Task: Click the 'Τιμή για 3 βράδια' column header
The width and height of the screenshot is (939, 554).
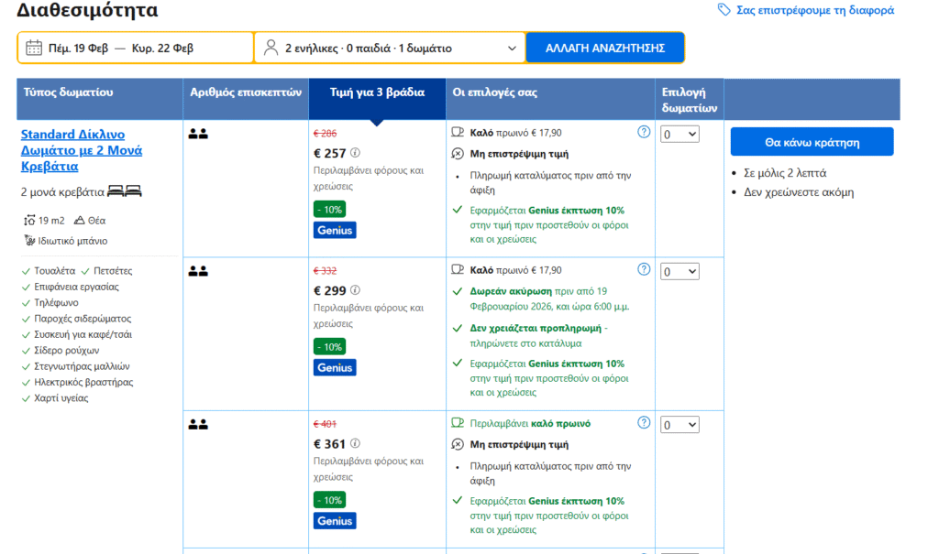Action: pyautogui.click(x=377, y=92)
